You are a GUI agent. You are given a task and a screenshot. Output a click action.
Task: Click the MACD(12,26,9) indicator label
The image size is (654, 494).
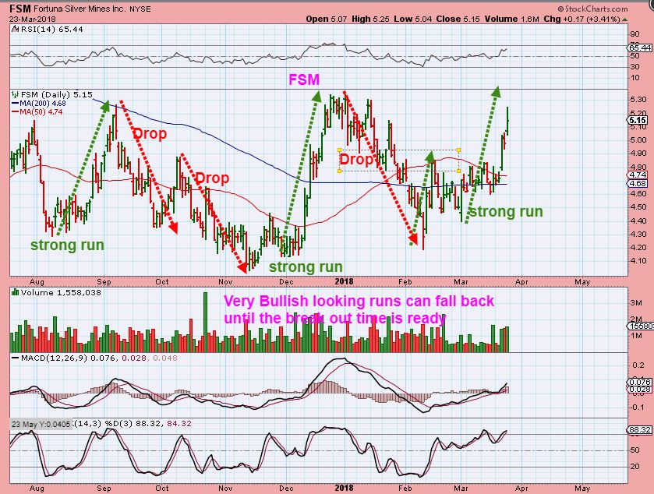pos(54,358)
